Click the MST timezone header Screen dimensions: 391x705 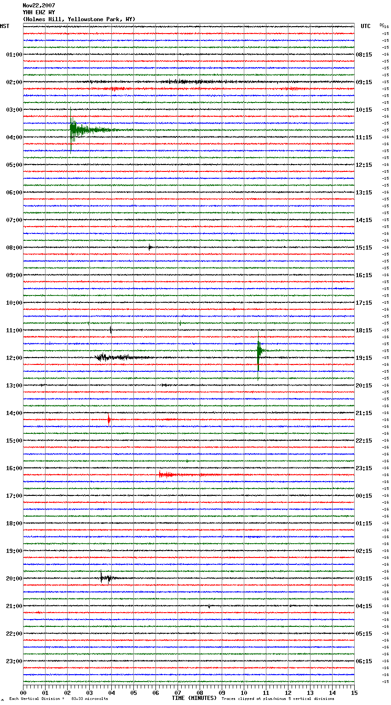tap(5, 26)
